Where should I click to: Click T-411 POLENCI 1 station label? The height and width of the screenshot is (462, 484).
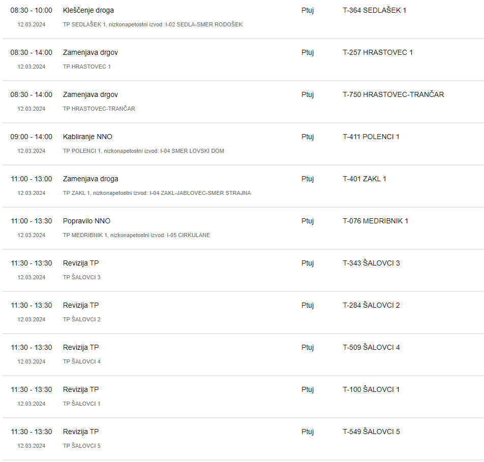coord(371,137)
